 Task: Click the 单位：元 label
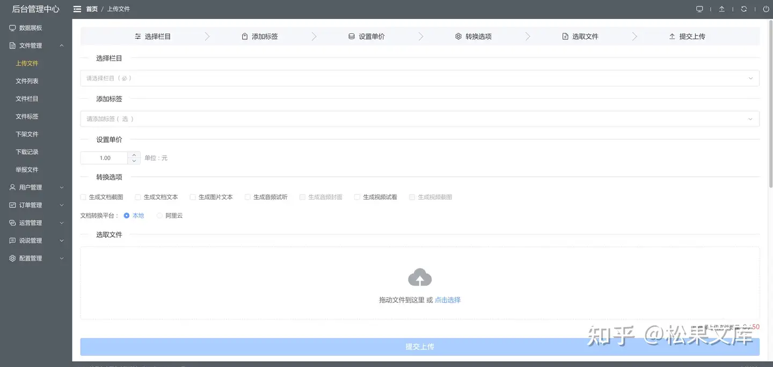[x=156, y=158]
